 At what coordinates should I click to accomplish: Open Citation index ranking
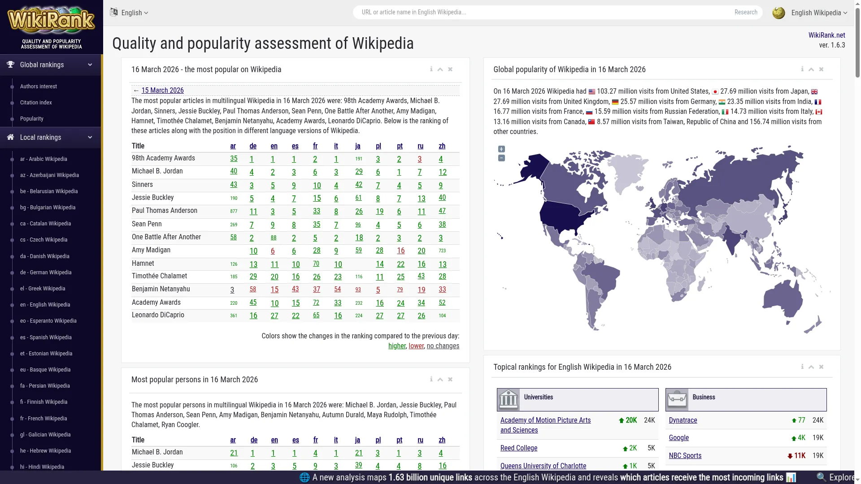point(36,102)
